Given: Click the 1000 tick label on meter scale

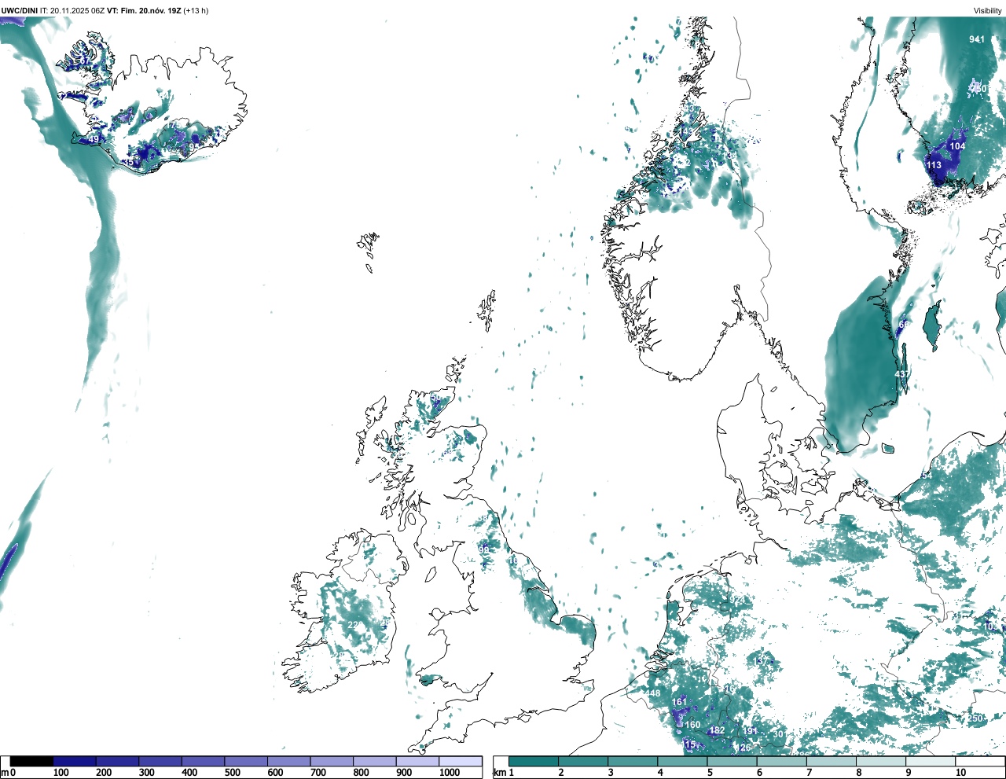Looking at the screenshot, I should coord(450,773).
